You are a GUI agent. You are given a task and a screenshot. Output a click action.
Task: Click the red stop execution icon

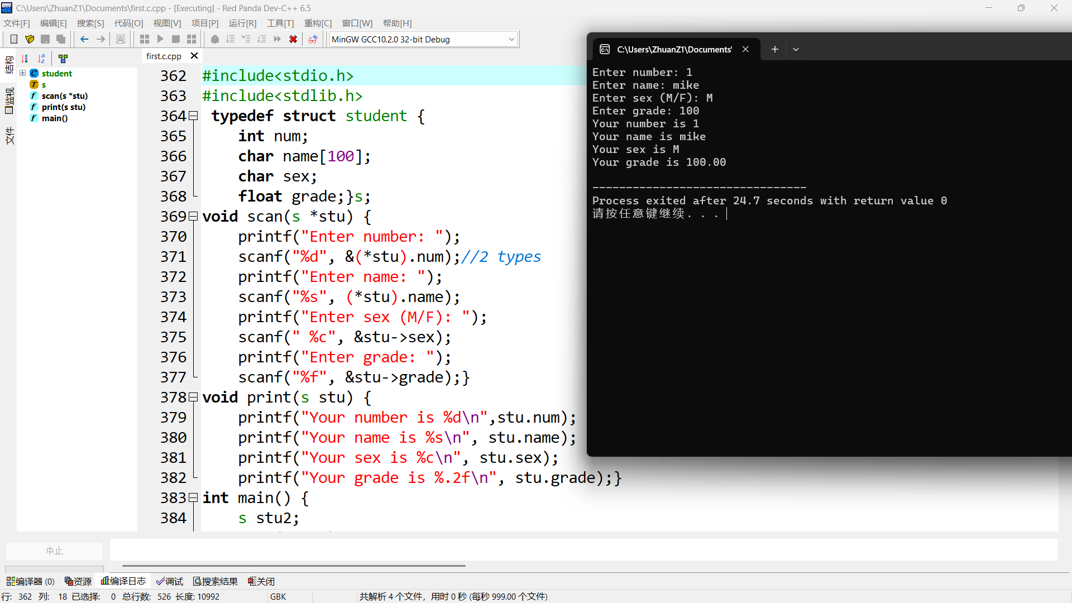(x=293, y=39)
